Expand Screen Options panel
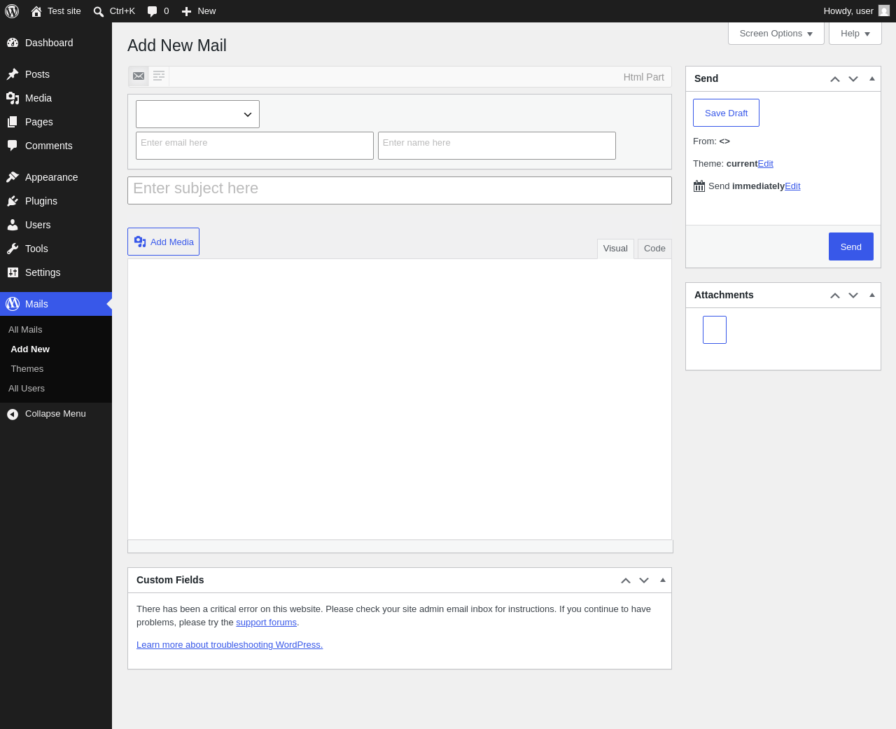Image resolution: width=896 pixels, height=729 pixels. coord(776,34)
